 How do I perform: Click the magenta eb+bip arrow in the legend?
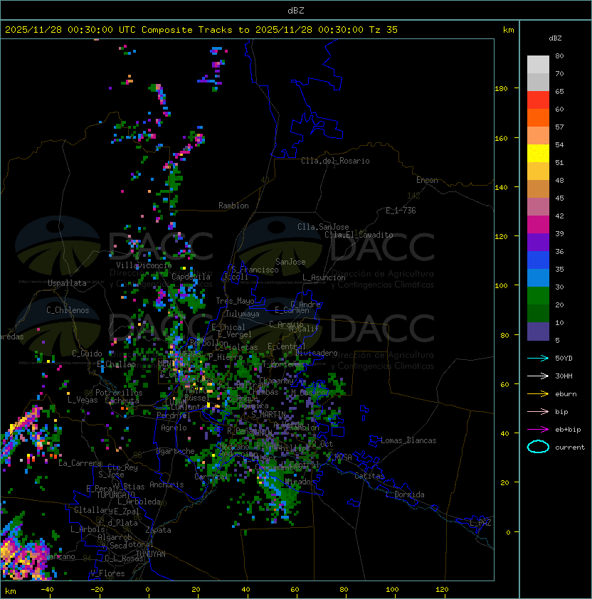(538, 430)
